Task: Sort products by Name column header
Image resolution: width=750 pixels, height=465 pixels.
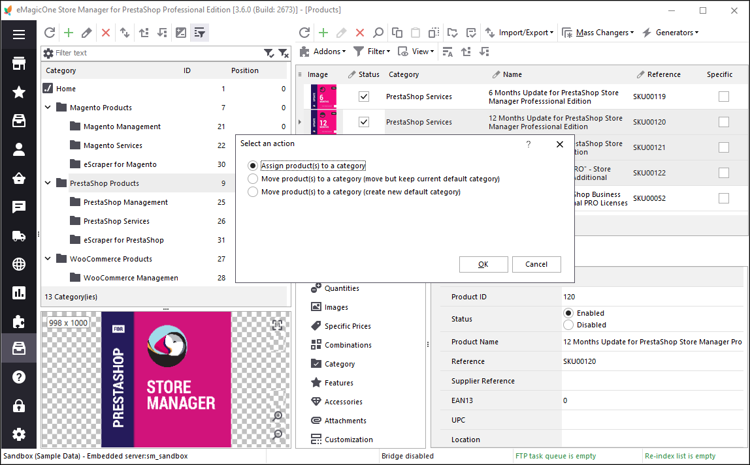Action: coord(512,74)
